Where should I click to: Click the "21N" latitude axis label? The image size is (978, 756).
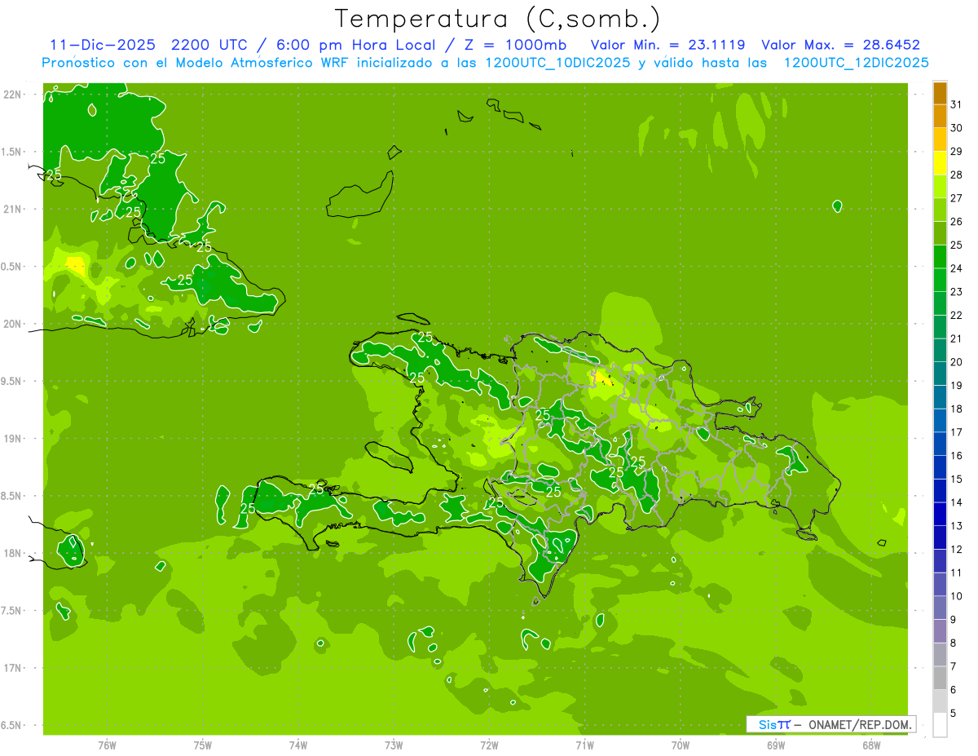[x=12, y=209]
